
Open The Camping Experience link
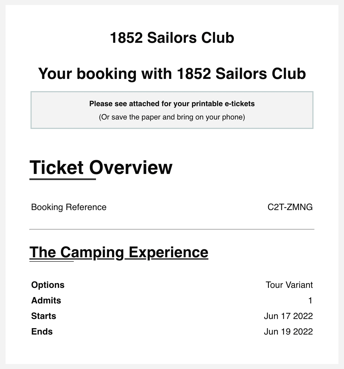click(x=119, y=252)
